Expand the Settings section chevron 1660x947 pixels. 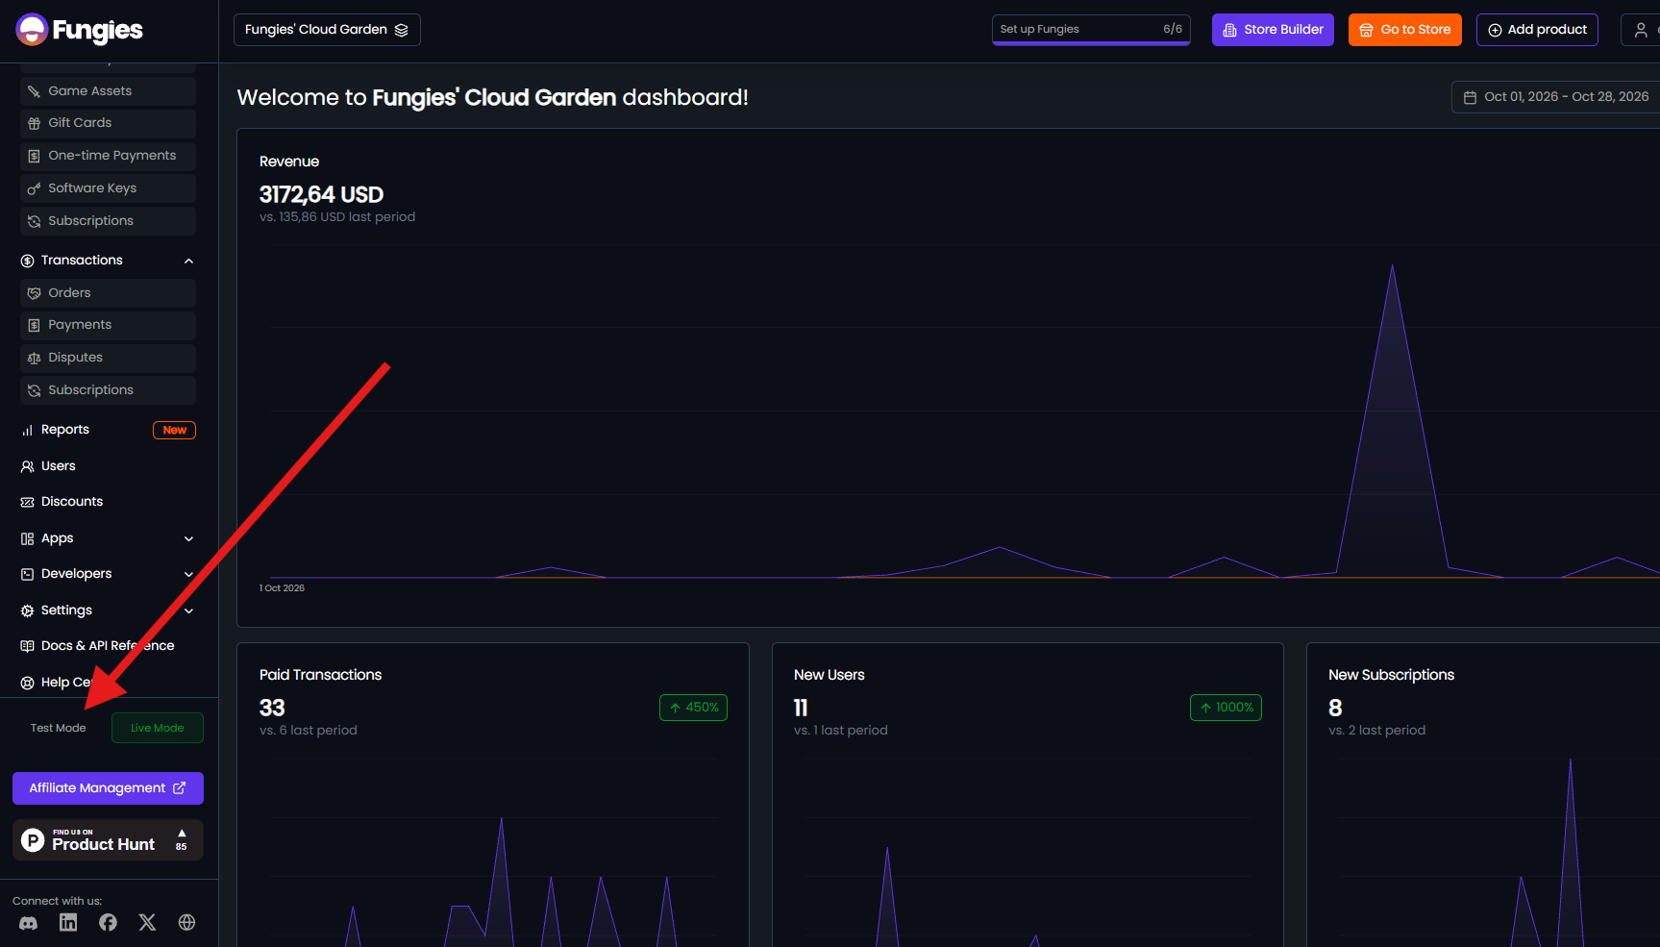coord(188,611)
